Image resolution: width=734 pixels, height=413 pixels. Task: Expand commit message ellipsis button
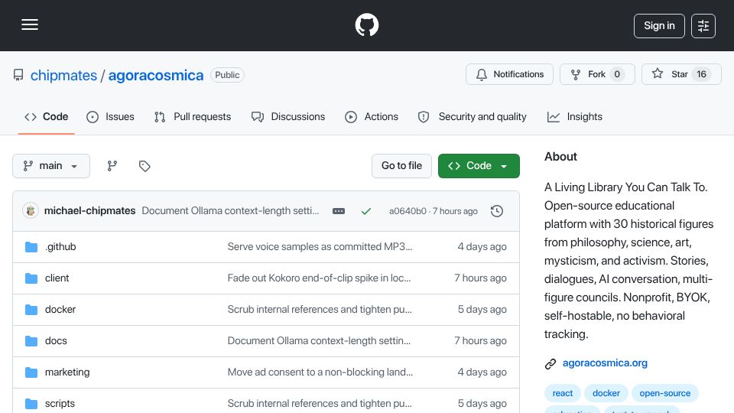339,211
